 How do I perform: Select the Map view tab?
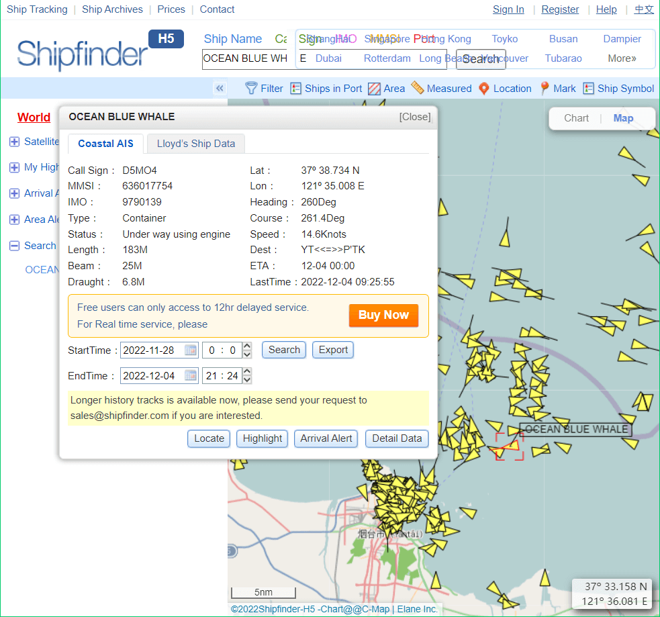(x=623, y=118)
